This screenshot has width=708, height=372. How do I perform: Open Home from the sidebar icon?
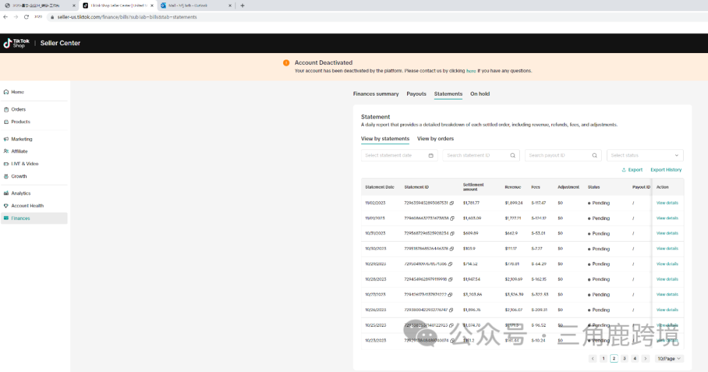pyautogui.click(x=7, y=92)
